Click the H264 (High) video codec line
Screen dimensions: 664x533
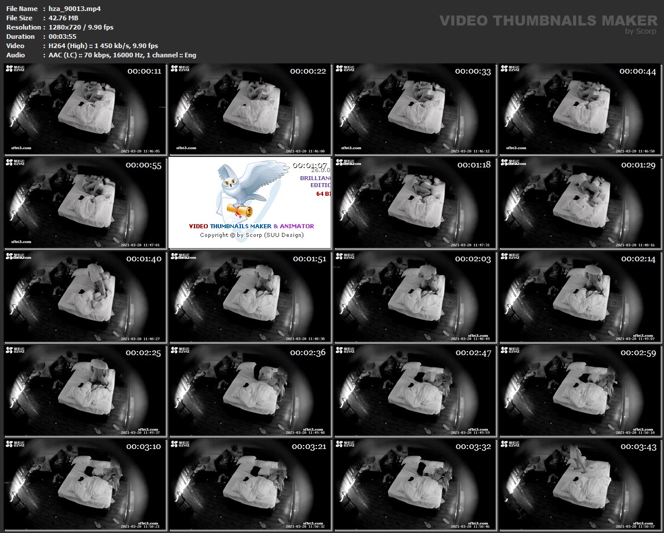tap(103, 46)
